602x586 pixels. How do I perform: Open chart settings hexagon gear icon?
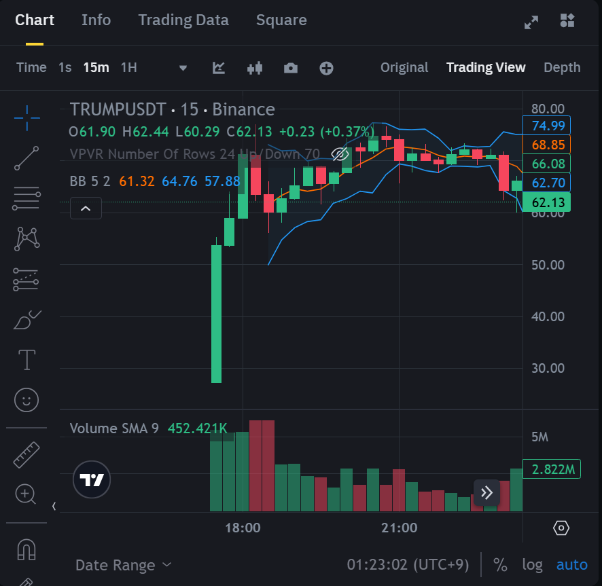(x=561, y=528)
